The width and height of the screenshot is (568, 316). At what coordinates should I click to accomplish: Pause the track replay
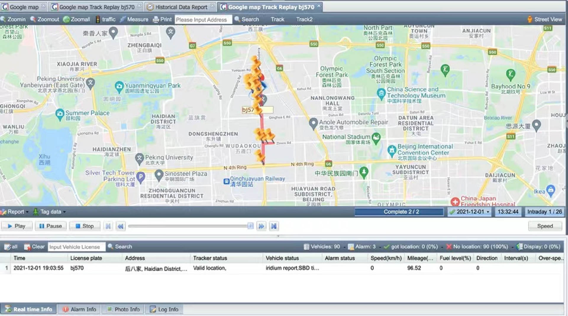coord(51,226)
